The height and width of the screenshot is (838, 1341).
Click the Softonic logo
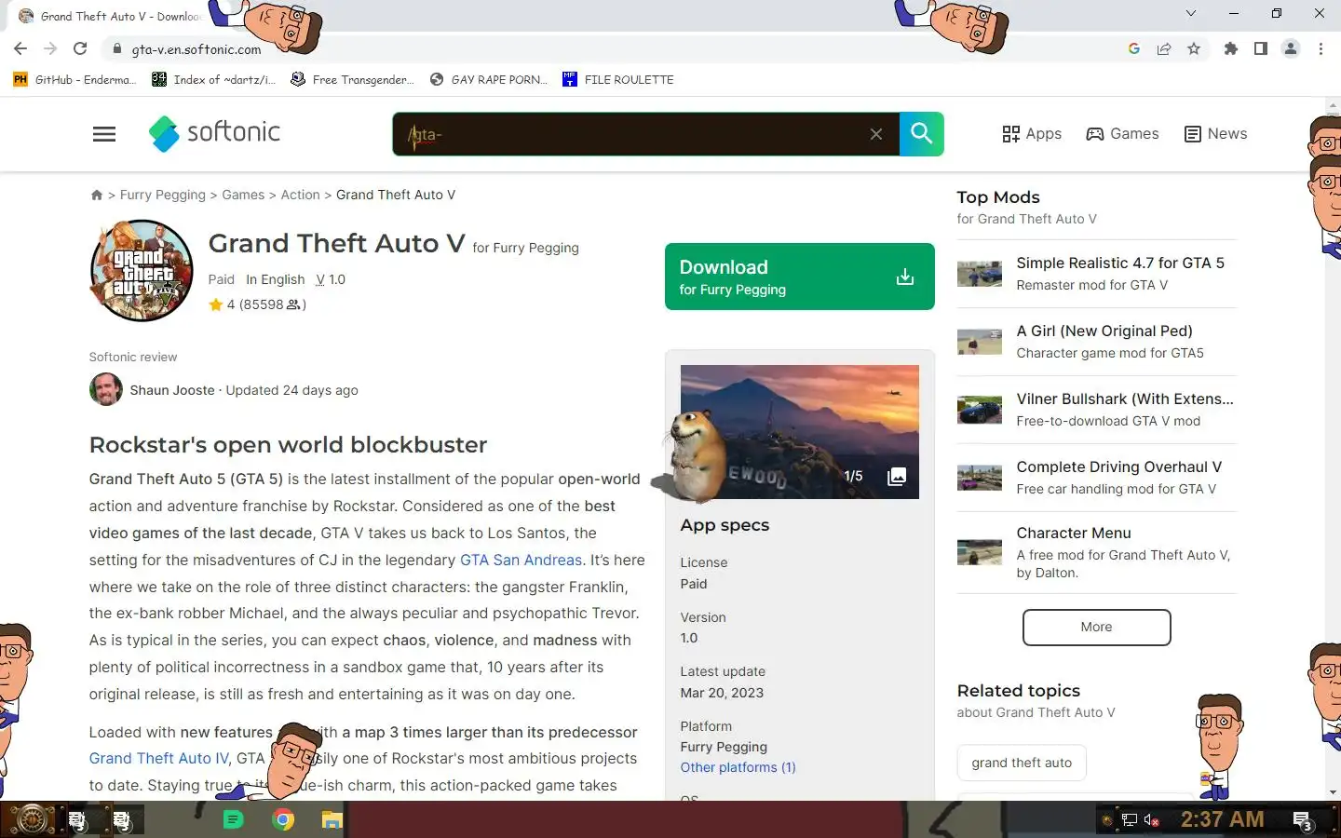pos(214,133)
